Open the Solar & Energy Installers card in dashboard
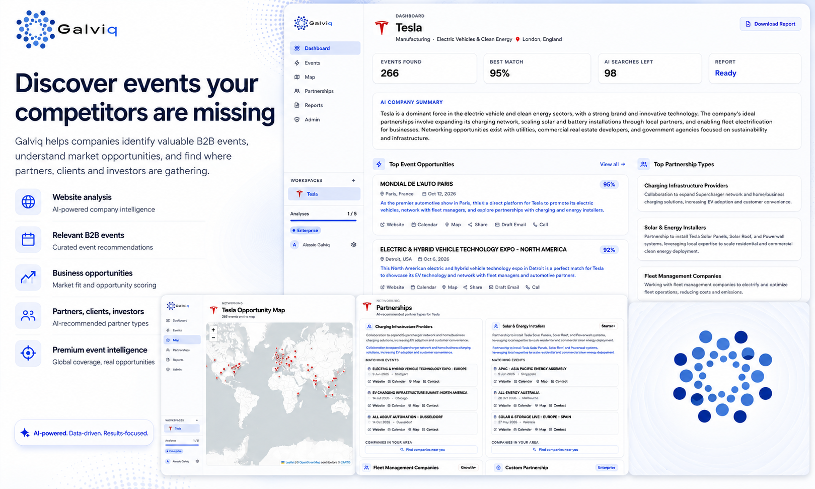Image resolution: width=815 pixels, height=489 pixels. click(719, 239)
